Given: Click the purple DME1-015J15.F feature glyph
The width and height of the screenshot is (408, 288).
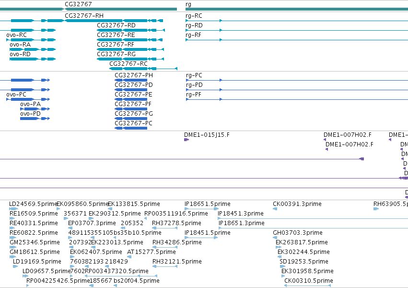Looking at the screenshot, I should pyautogui.click(x=187, y=140).
